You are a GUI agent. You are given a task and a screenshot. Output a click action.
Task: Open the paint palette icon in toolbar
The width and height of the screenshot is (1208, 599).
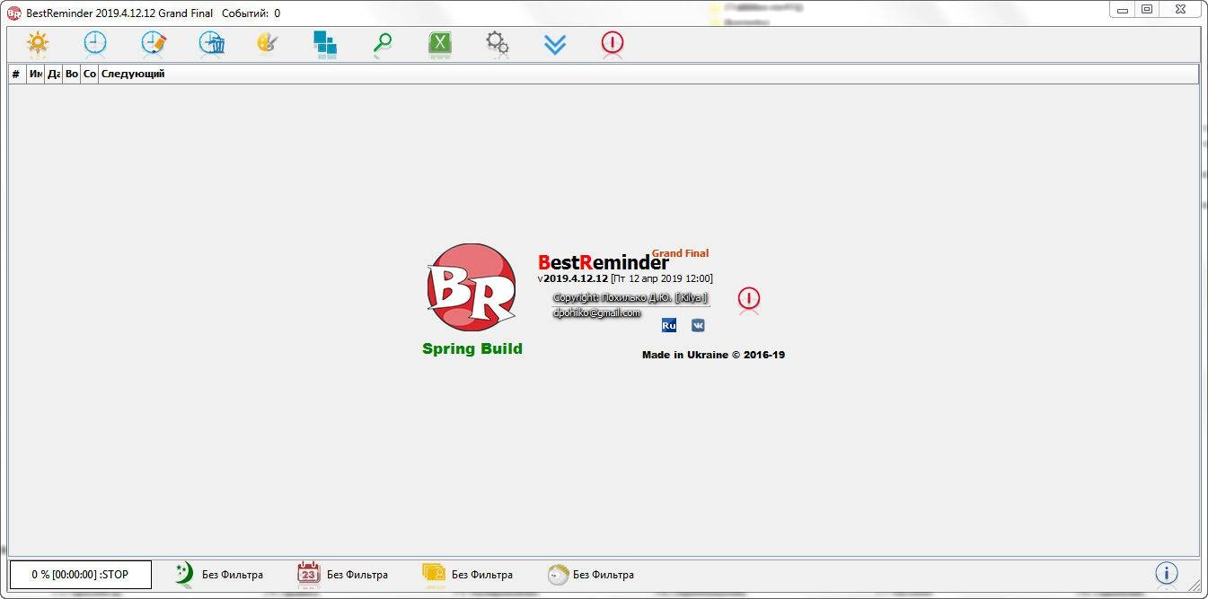[268, 43]
